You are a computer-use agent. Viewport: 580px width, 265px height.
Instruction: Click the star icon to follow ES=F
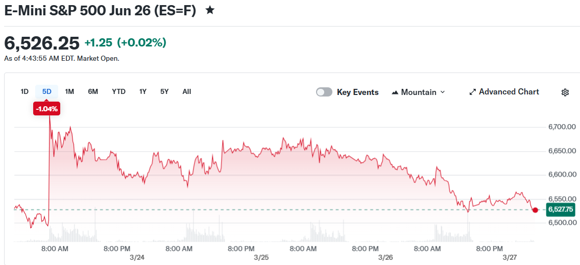[x=210, y=10]
